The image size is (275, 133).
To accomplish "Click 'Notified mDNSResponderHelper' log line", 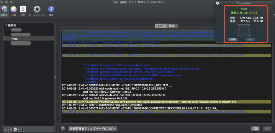I will pos(132,75).
